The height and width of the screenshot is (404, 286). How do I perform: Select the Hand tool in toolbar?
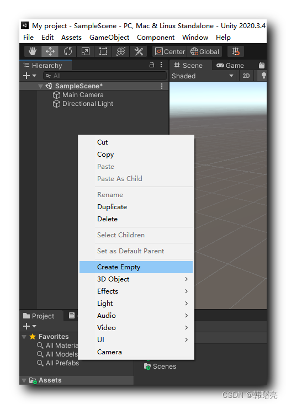(33, 51)
